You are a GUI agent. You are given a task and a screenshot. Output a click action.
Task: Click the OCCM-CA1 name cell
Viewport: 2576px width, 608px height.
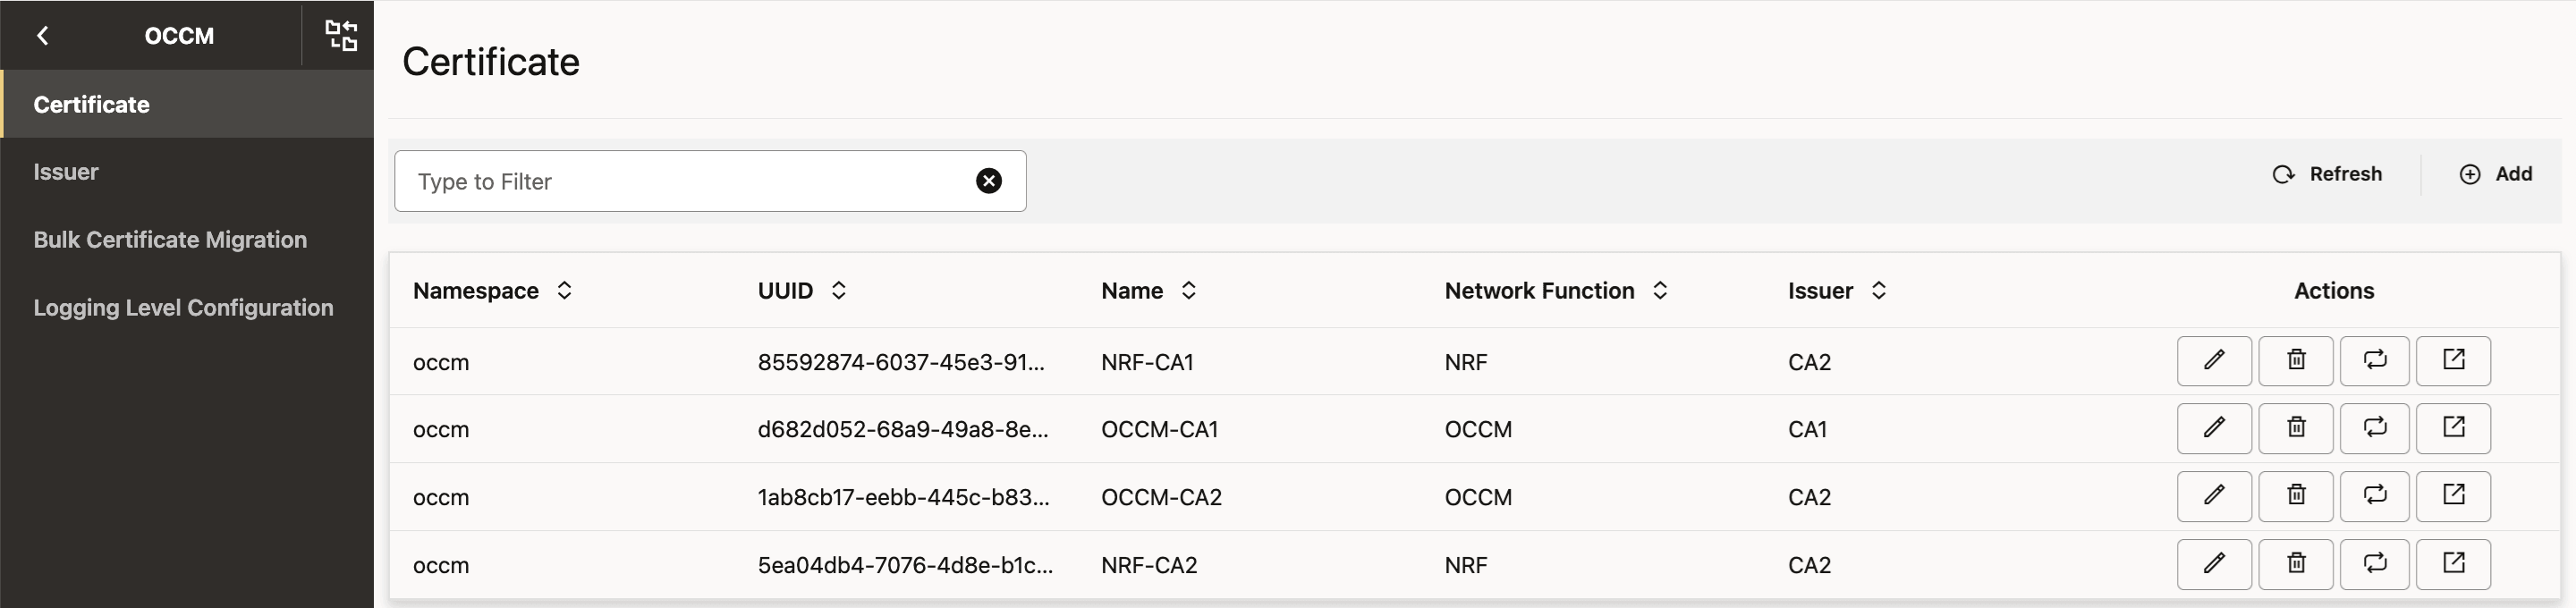(x=1159, y=430)
